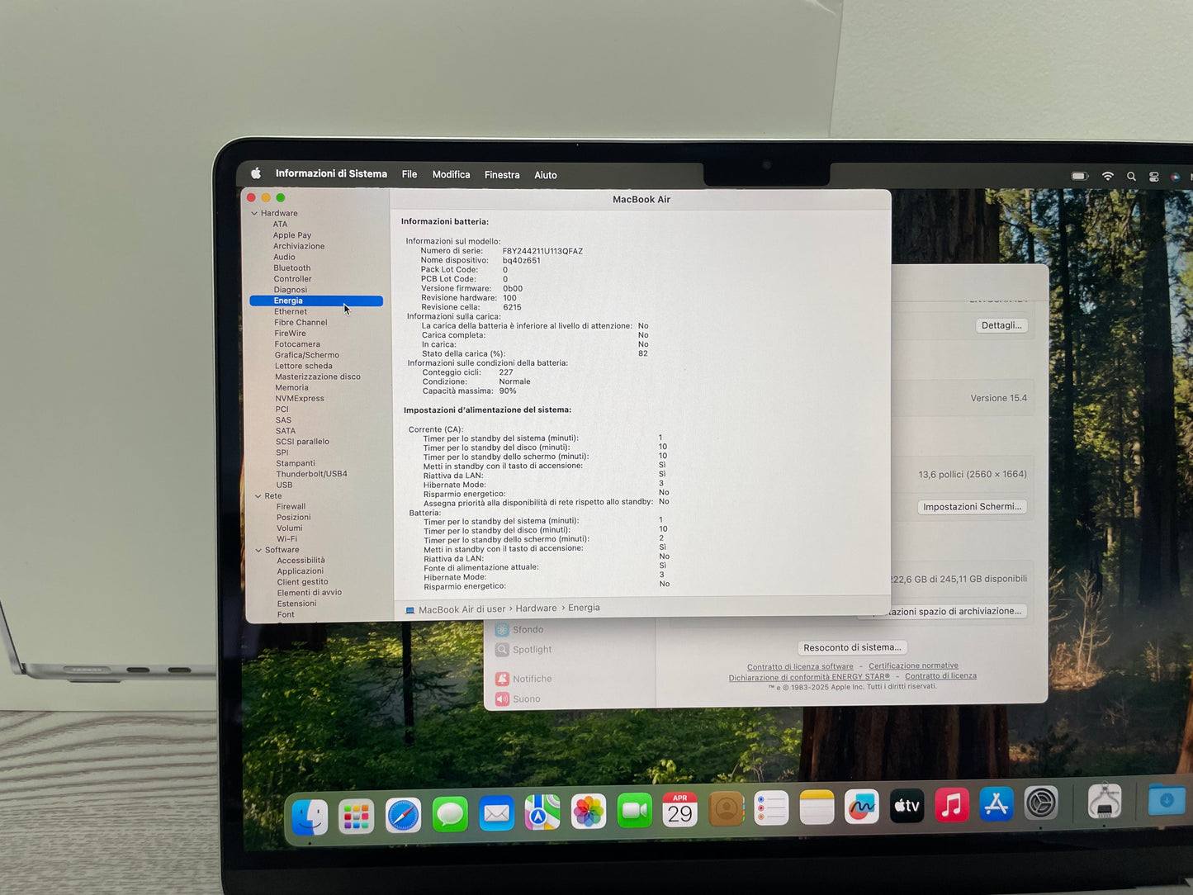Viewport: 1193px width, 895px height.
Task: Open the Apple menu
Action: click(x=256, y=173)
